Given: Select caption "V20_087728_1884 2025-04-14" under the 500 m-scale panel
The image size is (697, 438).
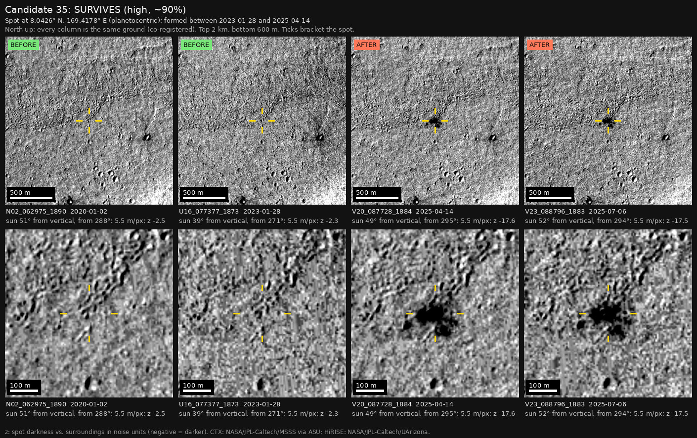Looking at the screenshot, I should pos(402,212).
